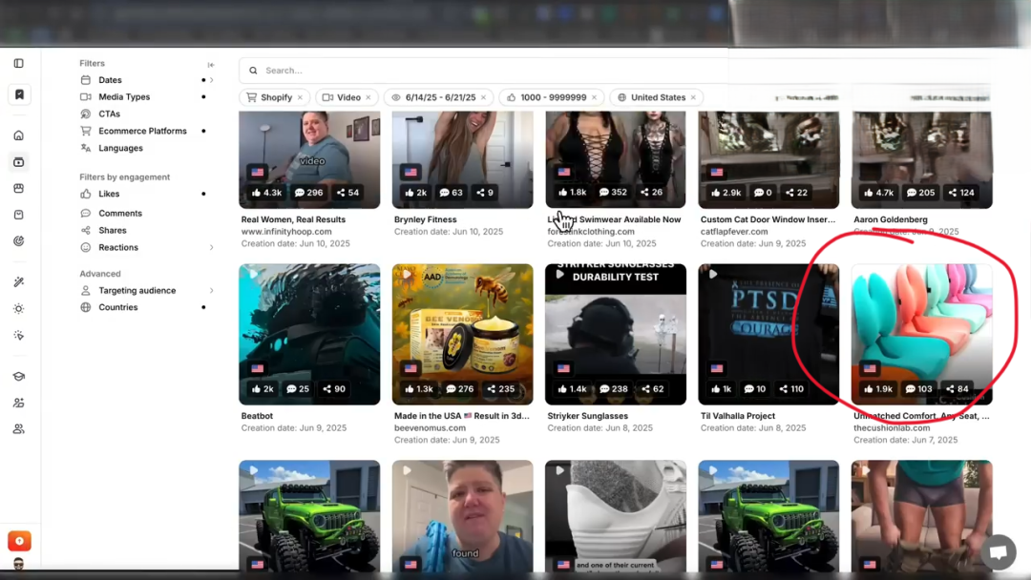Open the Real Women, Real Results ad thumbnail
Image resolution: width=1031 pixels, height=580 pixels.
coord(309,159)
